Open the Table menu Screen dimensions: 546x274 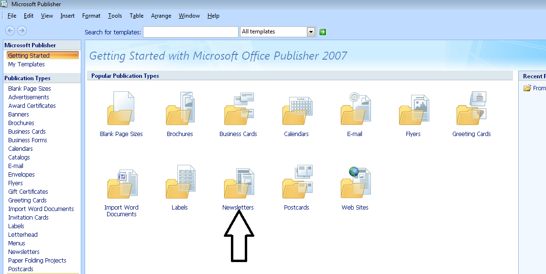(137, 16)
